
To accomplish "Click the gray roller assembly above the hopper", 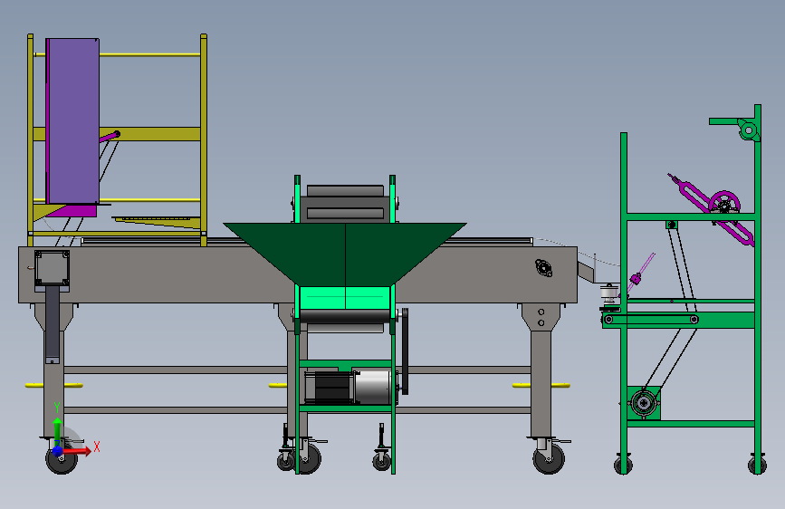I will pos(346,202).
